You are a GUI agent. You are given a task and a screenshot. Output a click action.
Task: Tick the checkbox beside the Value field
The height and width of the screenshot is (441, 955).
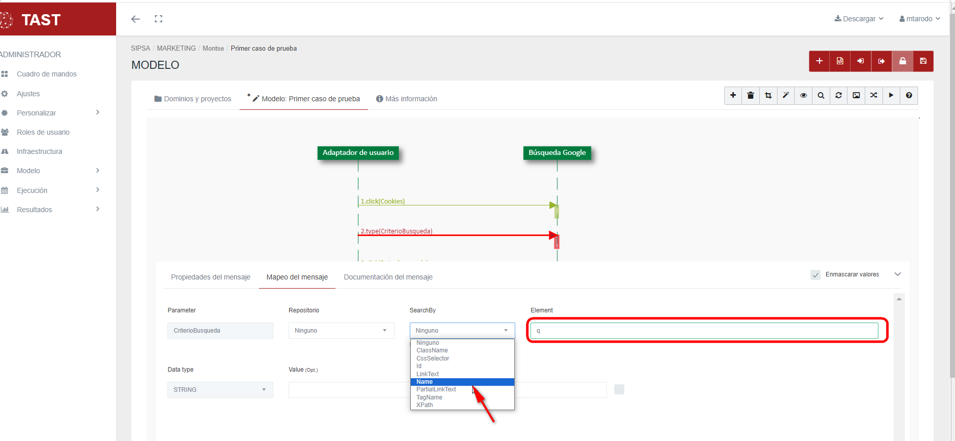(619, 389)
